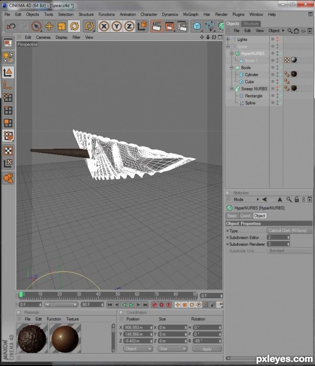Open the Type dropdown Catmull-Clark
Viewport: 315px width, 366px height.
[289, 231]
